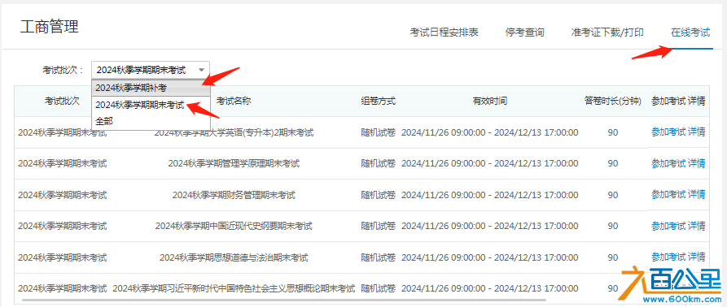Click 参加考试 for 思想道德与法治期末考试
Image resolution: width=727 pixels, height=307 pixels.
668,257
